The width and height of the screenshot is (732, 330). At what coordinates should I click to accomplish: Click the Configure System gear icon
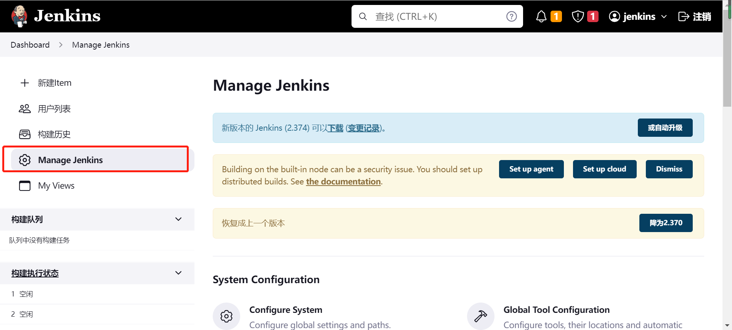(226, 316)
